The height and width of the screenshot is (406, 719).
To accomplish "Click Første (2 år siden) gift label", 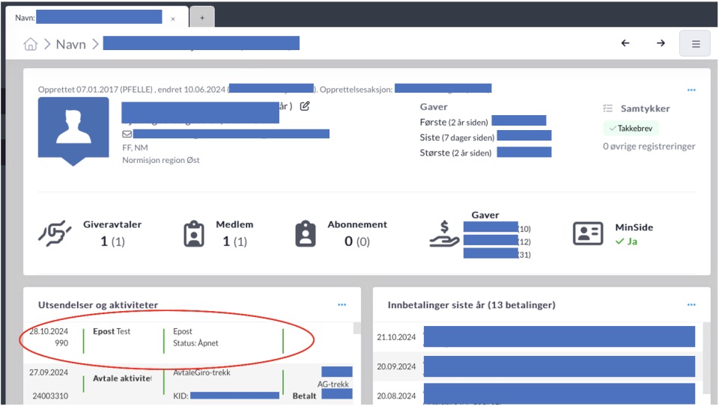I will point(454,122).
